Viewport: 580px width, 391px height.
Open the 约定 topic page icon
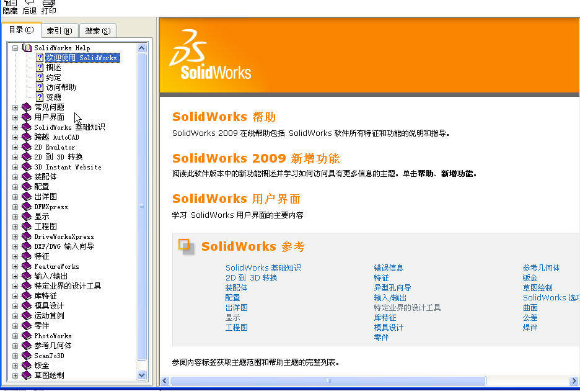coord(40,78)
